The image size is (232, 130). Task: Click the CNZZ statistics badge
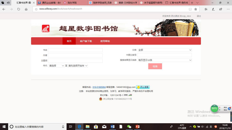point(128,95)
